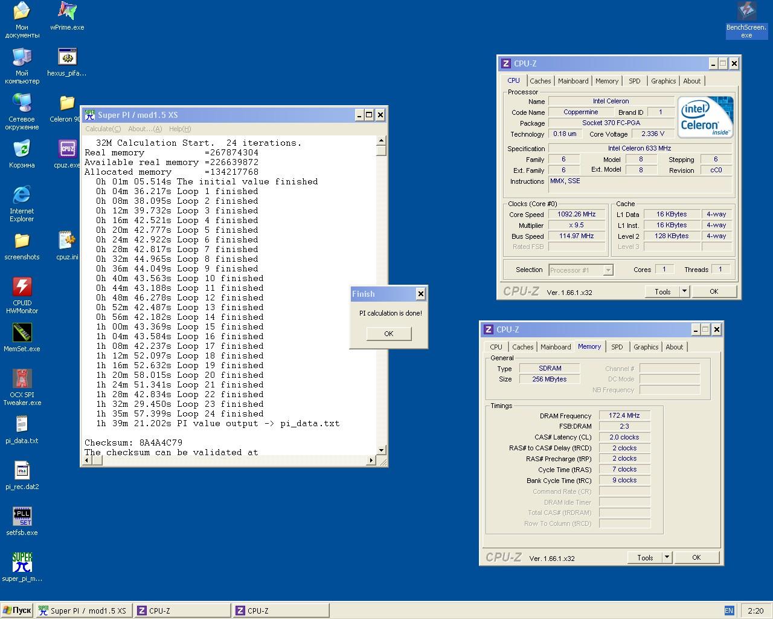Click Super PI title bar icon

point(89,115)
